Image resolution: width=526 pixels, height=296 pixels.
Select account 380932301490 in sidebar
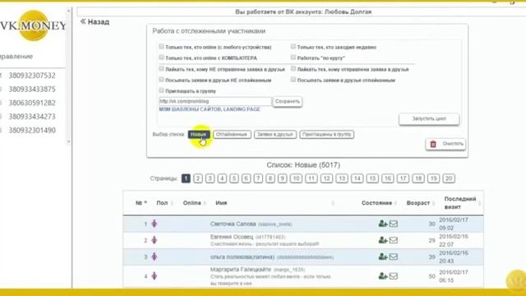click(32, 130)
